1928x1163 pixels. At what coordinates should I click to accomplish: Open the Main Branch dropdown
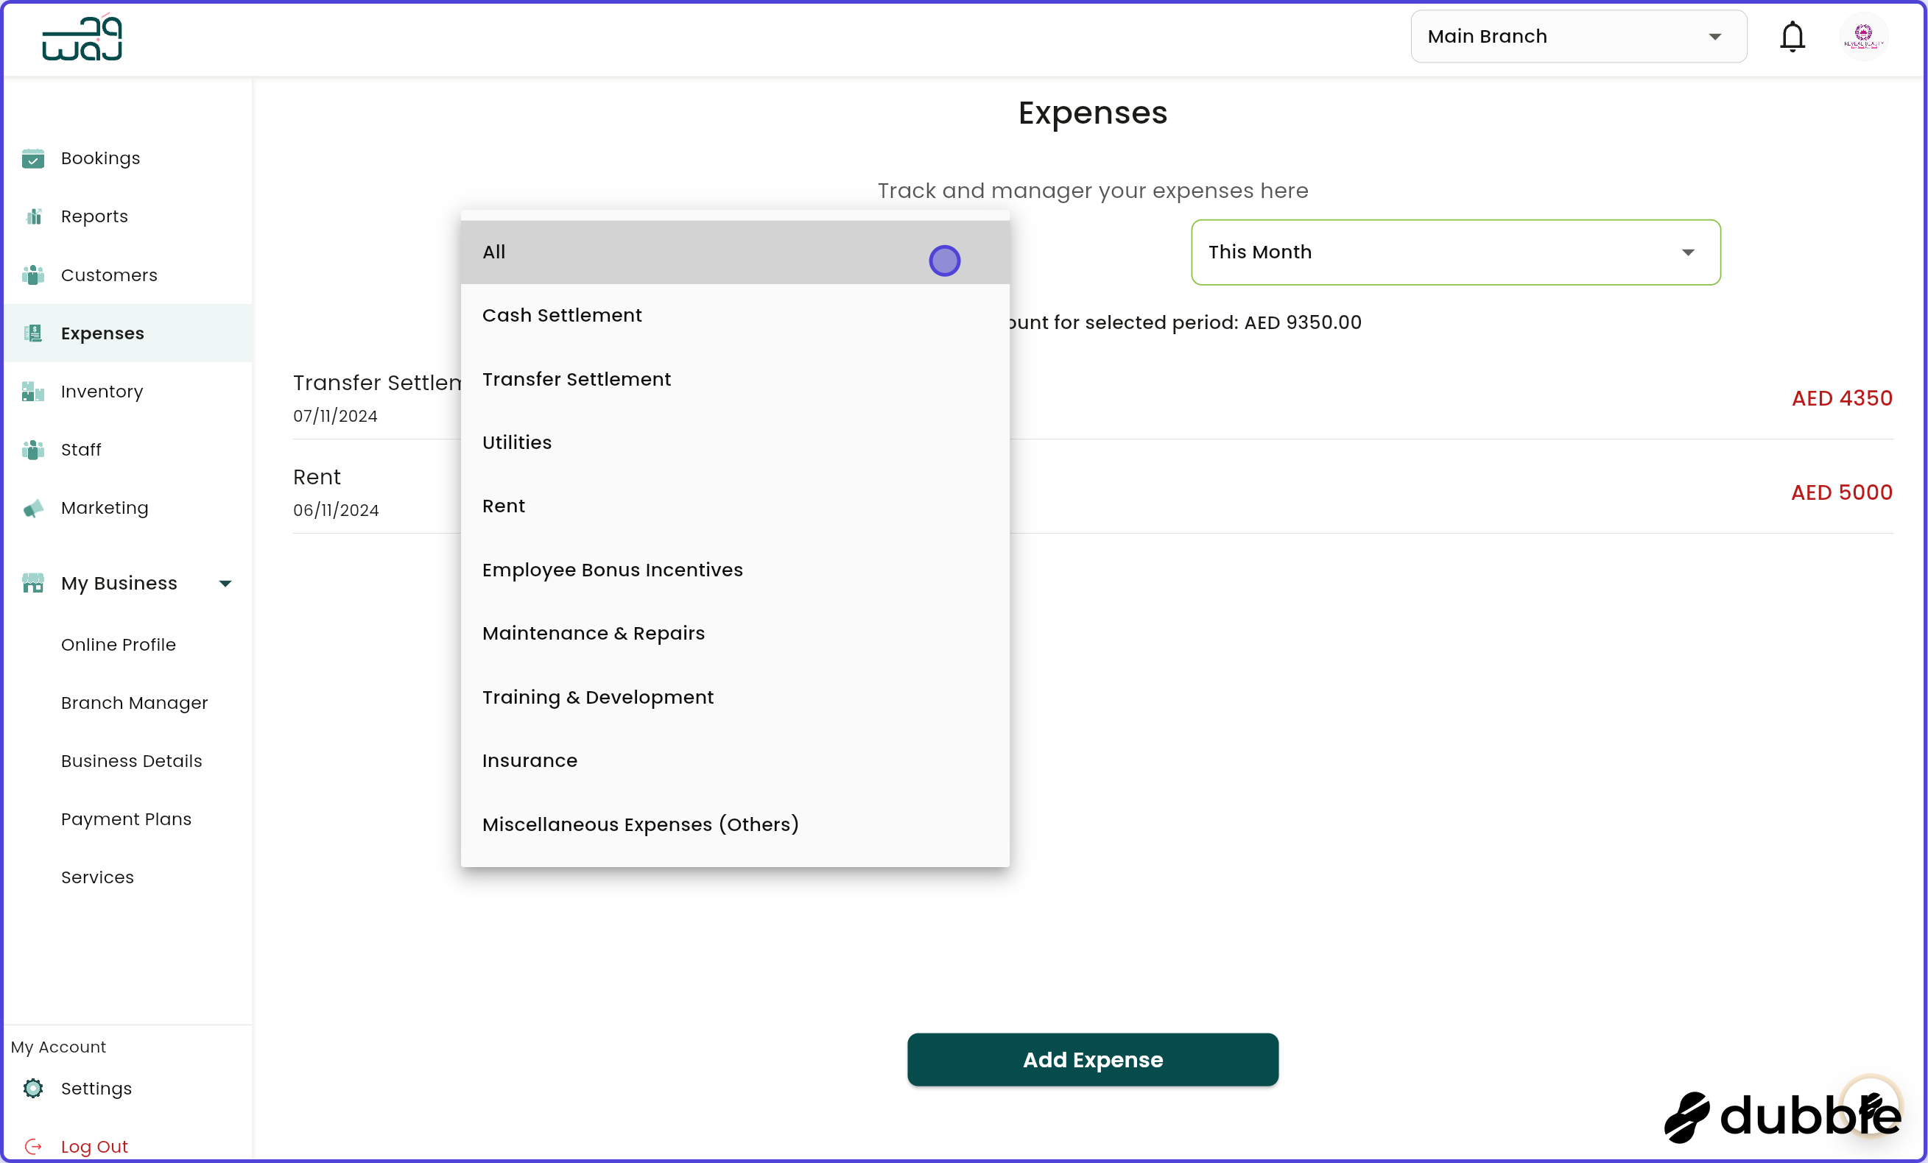1577,36
